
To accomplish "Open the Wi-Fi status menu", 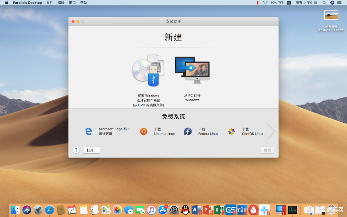I will (x=265, y=3).
